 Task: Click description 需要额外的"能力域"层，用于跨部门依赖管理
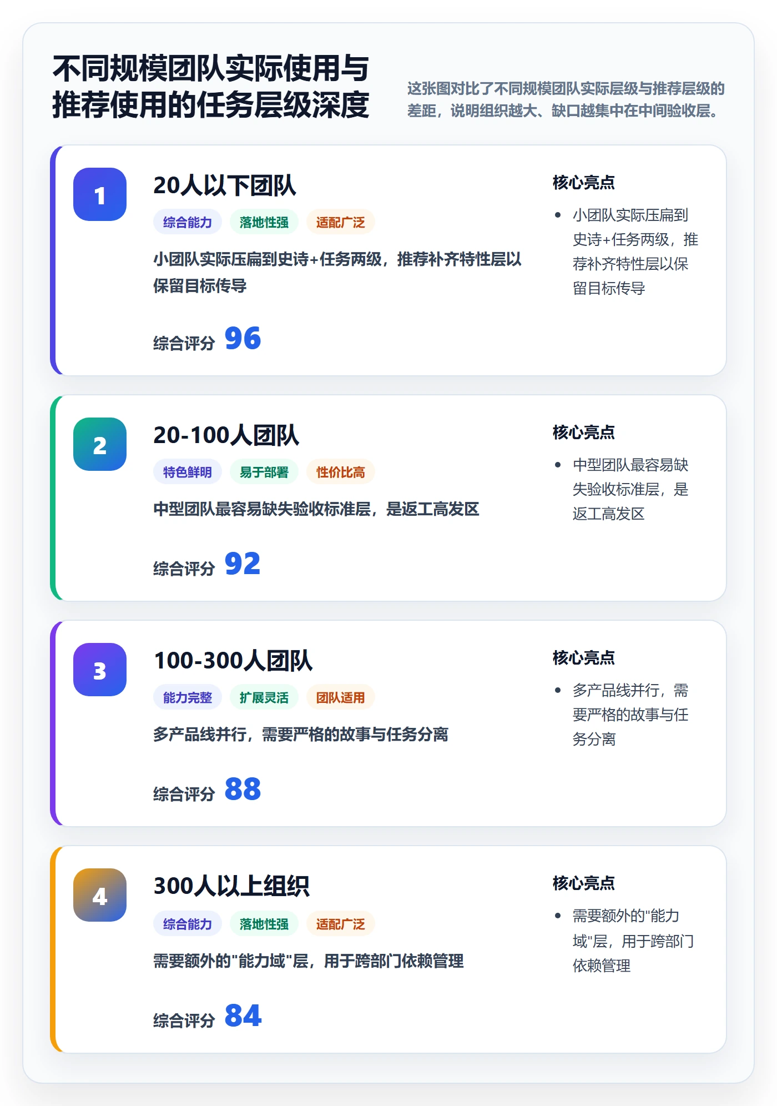309,961
